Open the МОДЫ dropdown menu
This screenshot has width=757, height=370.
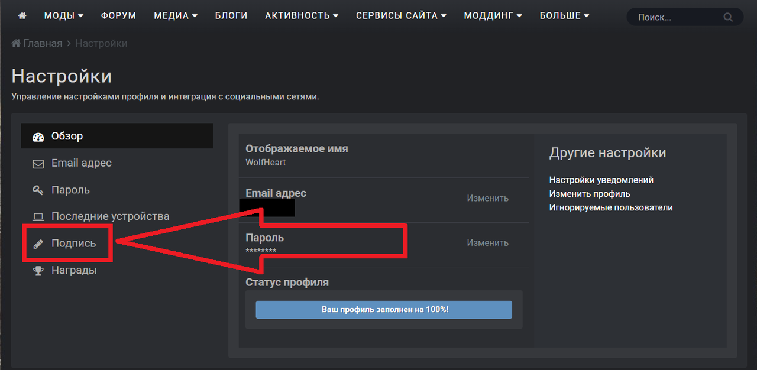[x=64, y=16]
